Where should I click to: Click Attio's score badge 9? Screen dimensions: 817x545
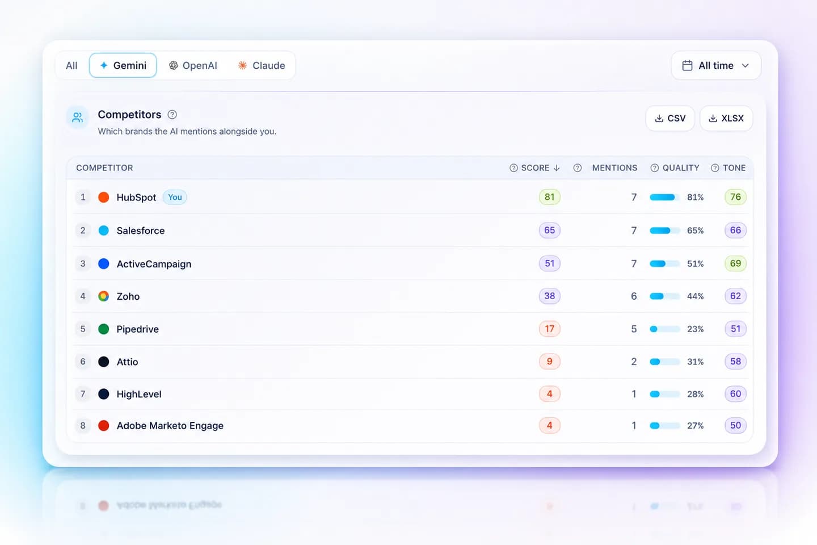click(x=550, y=361)
